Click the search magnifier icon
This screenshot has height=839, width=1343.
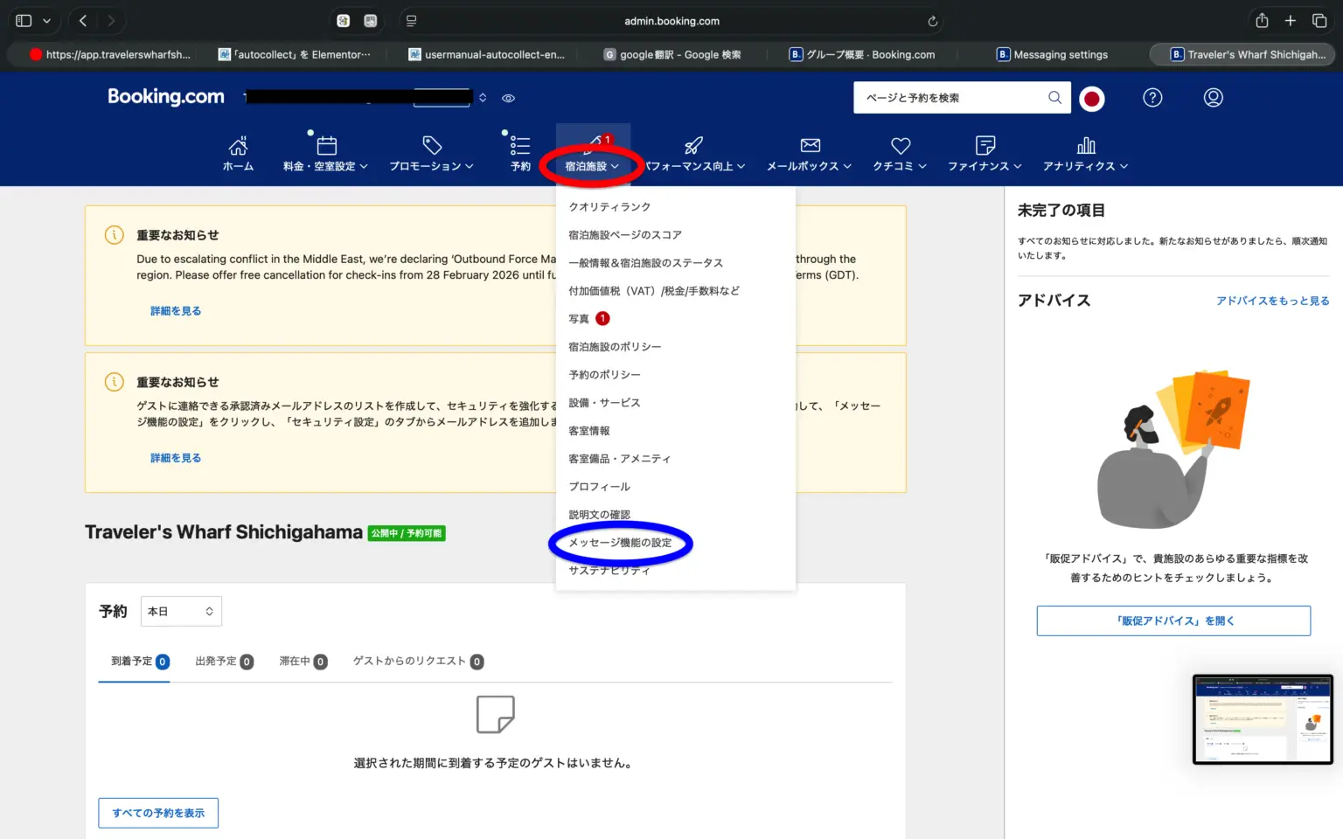(1054, 98)
